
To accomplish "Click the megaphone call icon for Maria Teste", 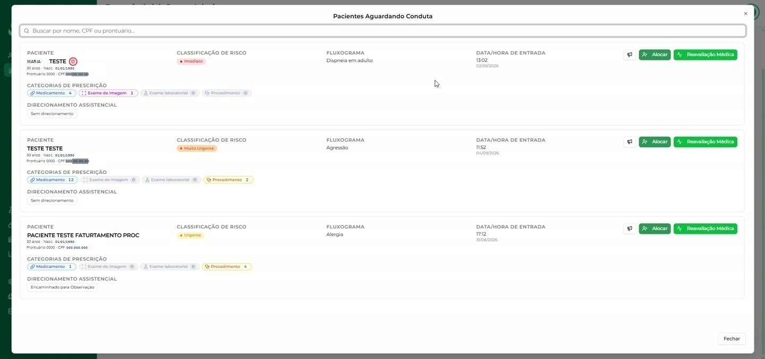I will click(x=630, y=55).
